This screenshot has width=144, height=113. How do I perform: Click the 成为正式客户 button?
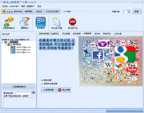point(53,12)
